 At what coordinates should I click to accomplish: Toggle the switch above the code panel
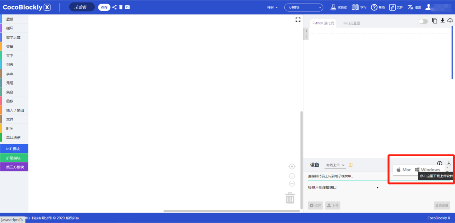(x=423, y=21)
